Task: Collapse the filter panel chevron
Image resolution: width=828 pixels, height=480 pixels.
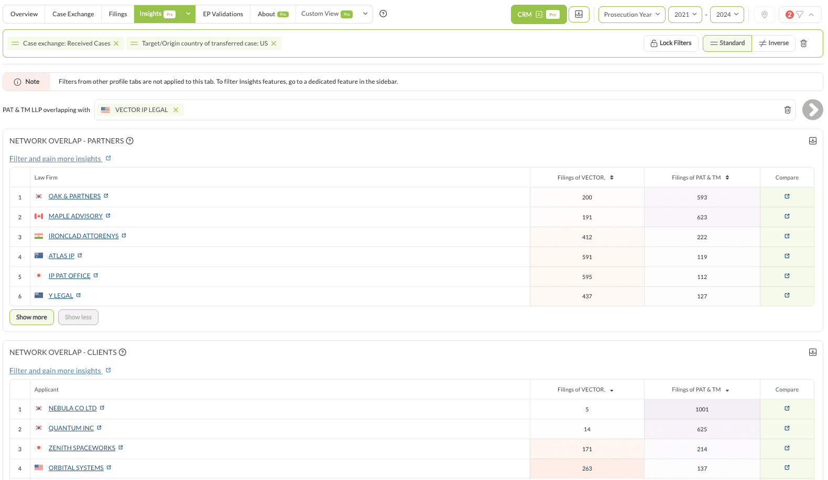Action: click(x=811, y=15)
